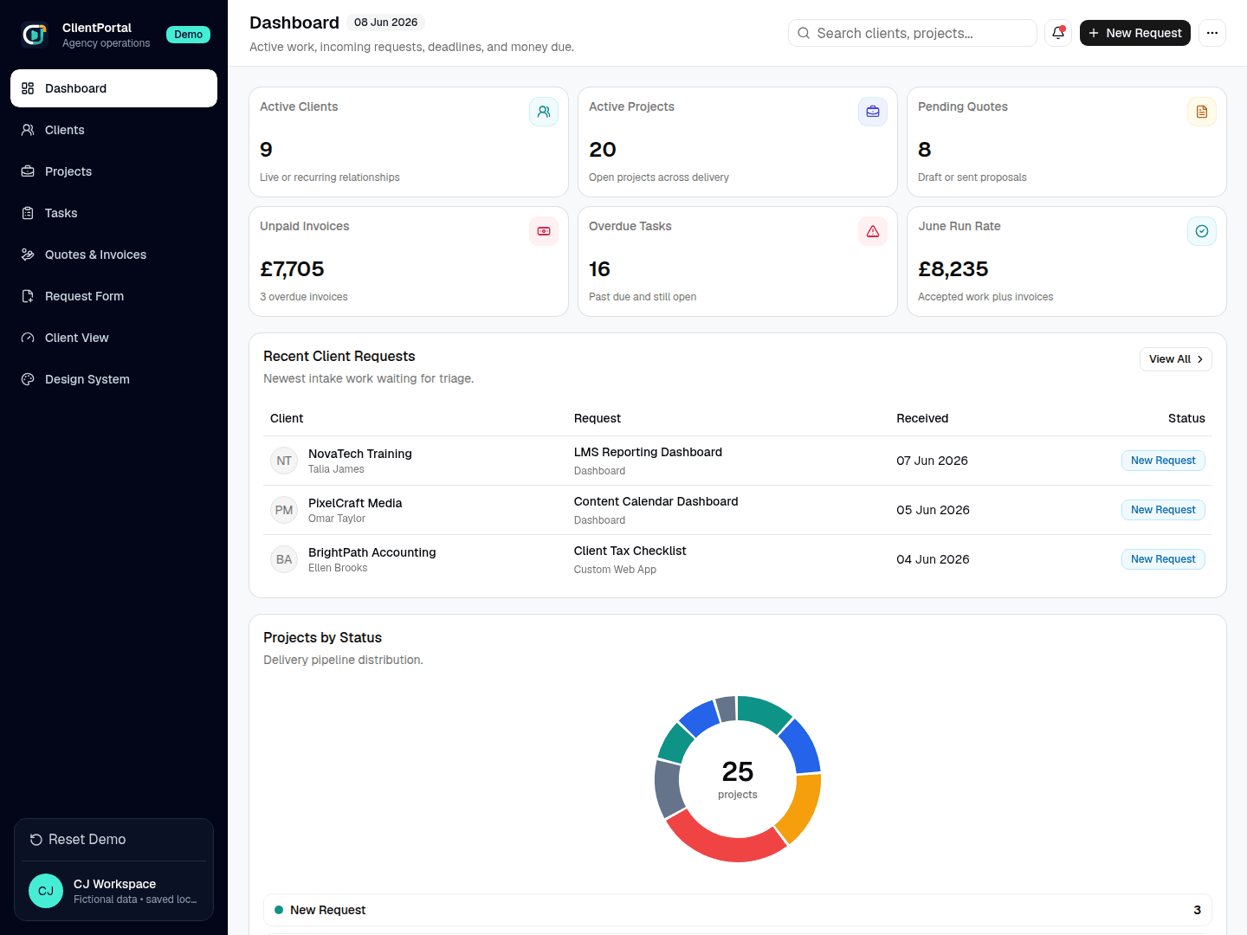The height and width of the screenshot is (935, 1247).
Task: Click the Request Form document icon
Action: pos(28,296)
